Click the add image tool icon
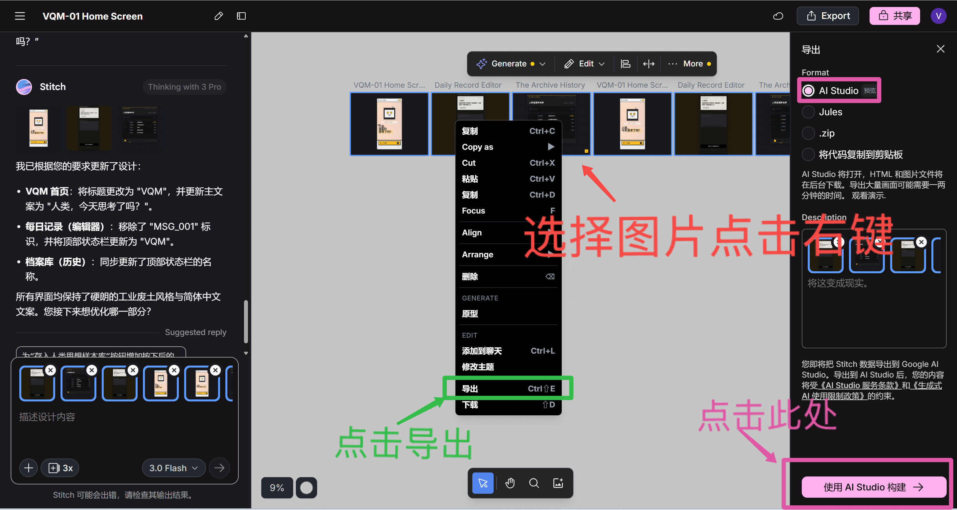This screenshot has width=957, height=510. 558,483
